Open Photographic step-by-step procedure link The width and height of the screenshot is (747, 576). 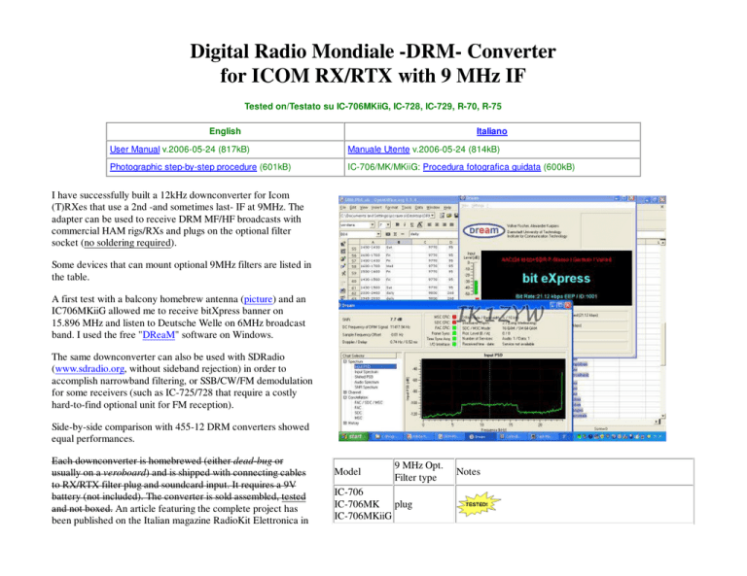183,167
